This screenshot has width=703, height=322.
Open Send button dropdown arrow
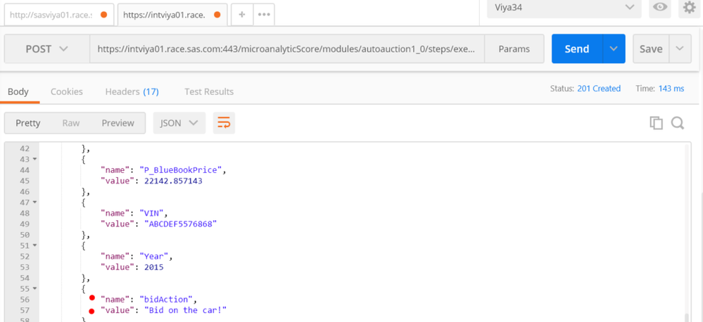click(x=614, y=49)
